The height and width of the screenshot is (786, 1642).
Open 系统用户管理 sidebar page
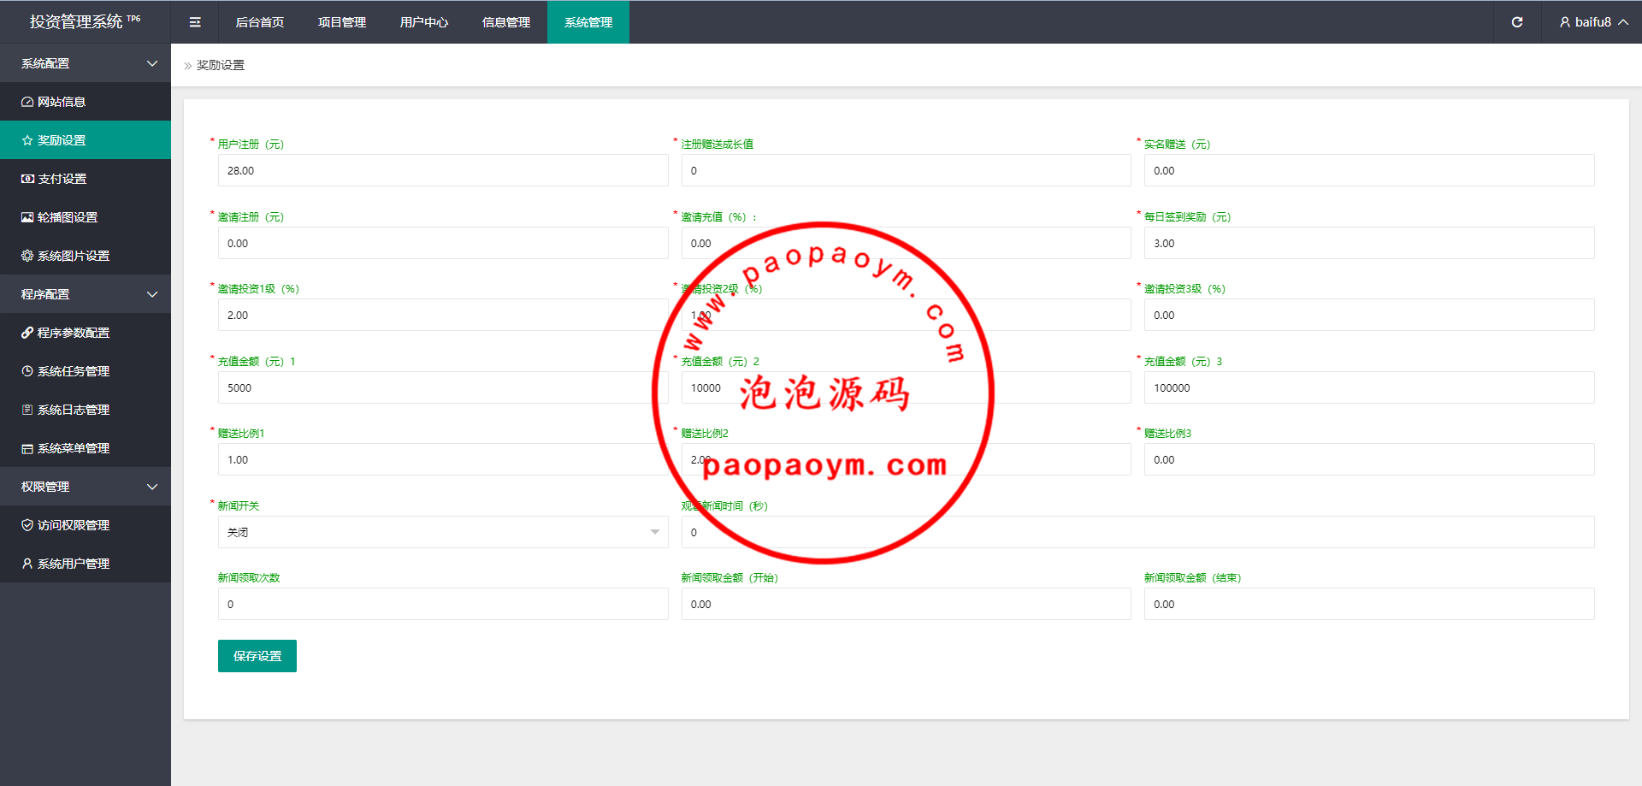pos(86,564)
